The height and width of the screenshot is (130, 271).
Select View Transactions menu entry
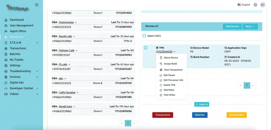(173, 70)
